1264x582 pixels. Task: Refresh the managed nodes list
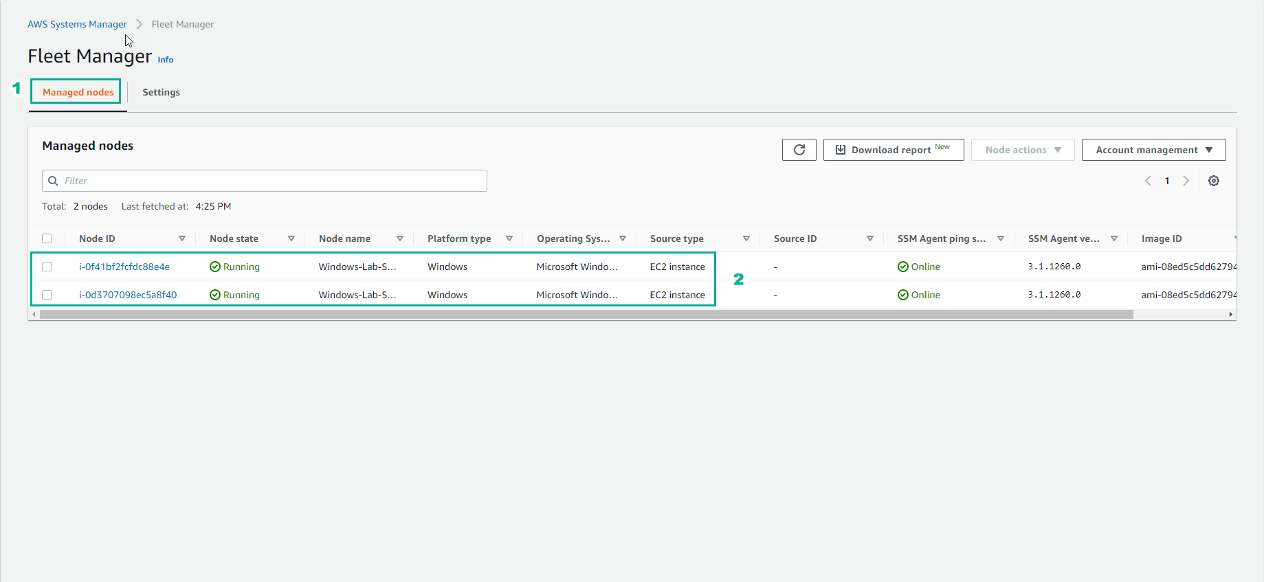[799, 150]
